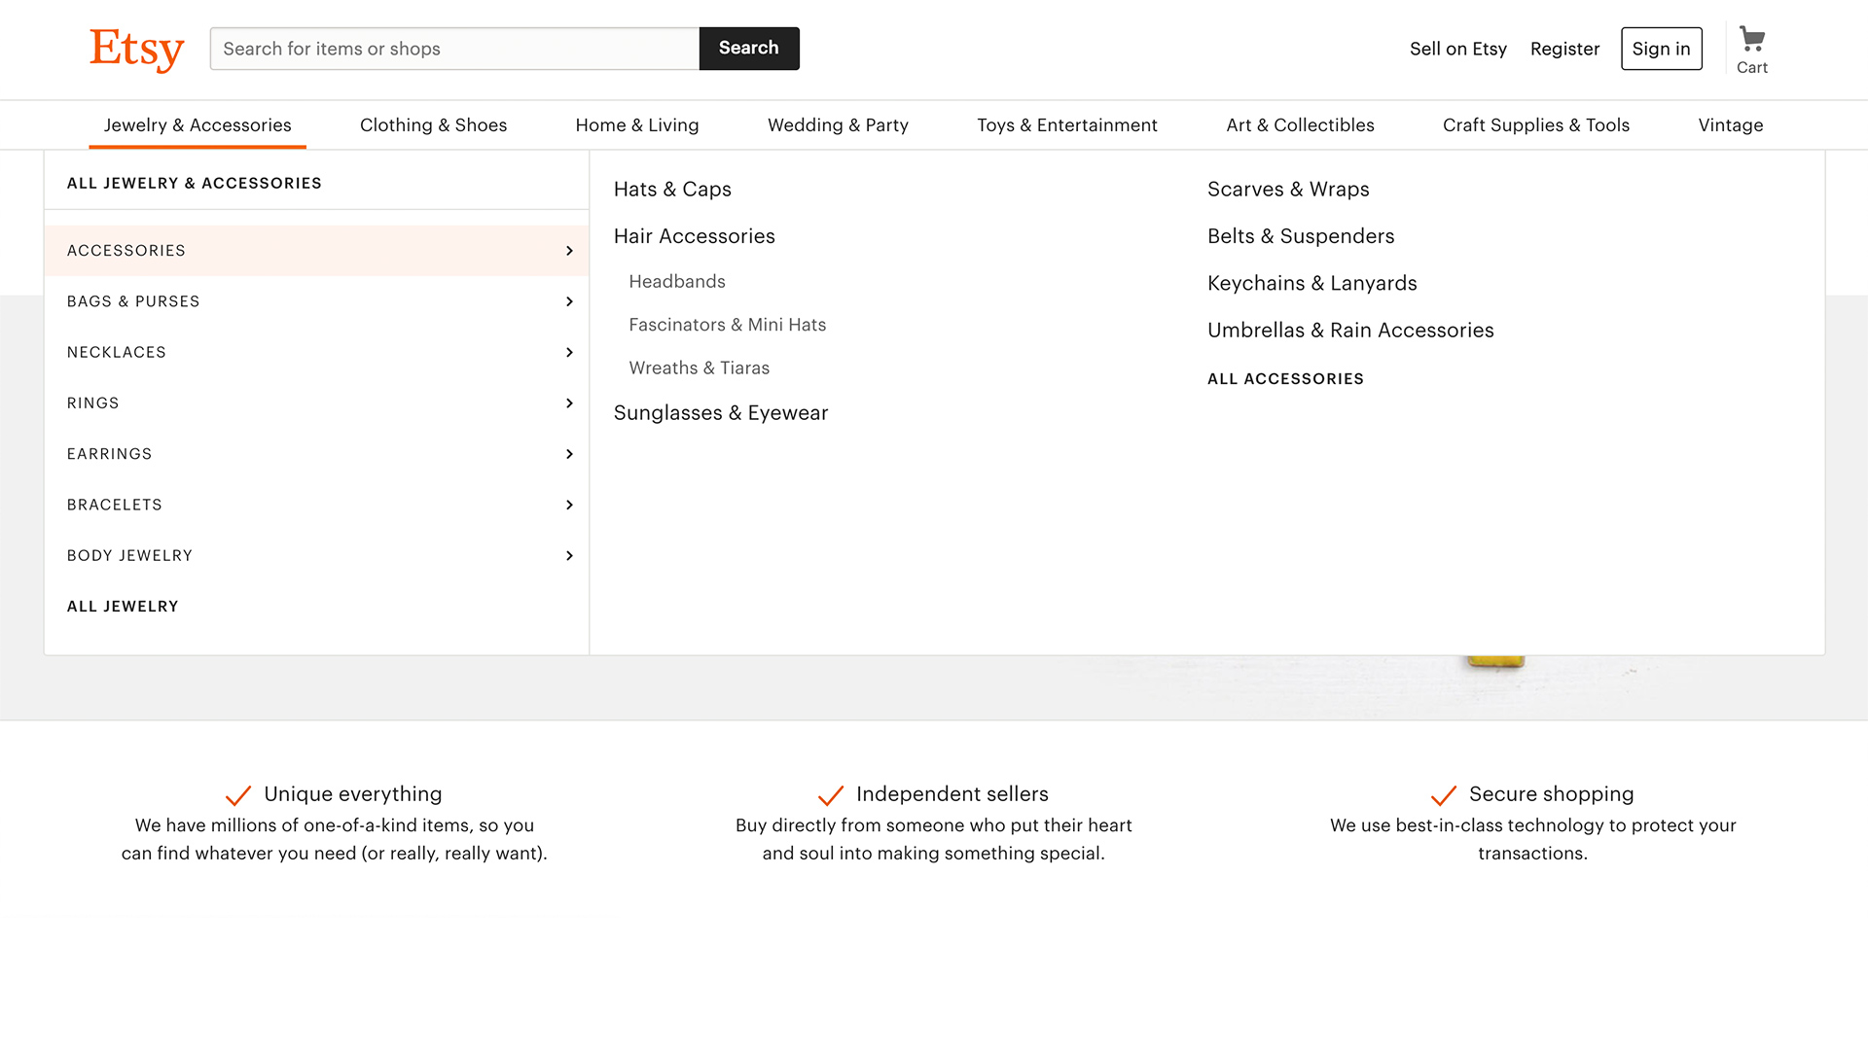Expand the Body Jewelry category arrow

(x=569, y=555)
